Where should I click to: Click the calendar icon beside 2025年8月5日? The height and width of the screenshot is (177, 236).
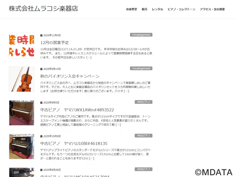coord(41,103)
